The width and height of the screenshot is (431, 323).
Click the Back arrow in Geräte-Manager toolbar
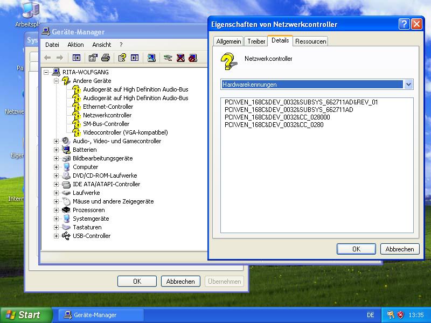pyautogui.click(x=47, y=58)
